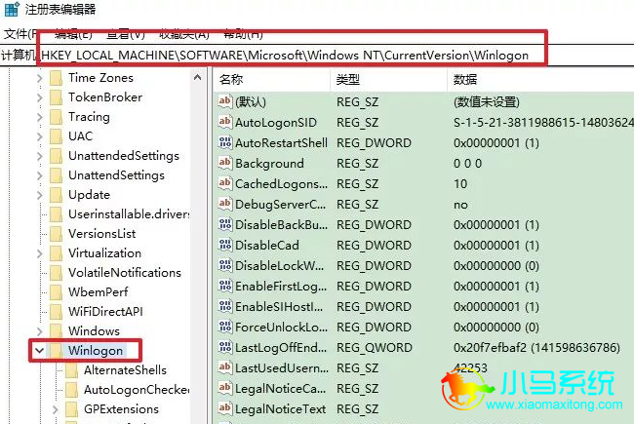Select the AutoRestartShell value name
634x424 pixels.
[282, 142]
